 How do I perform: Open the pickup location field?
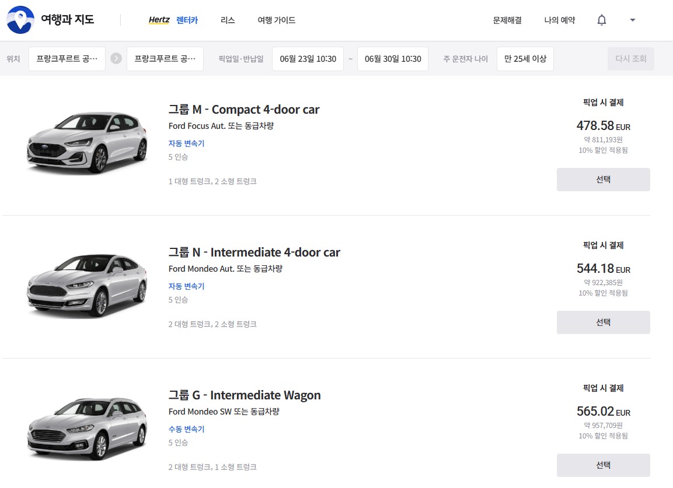tap(67, 59)
